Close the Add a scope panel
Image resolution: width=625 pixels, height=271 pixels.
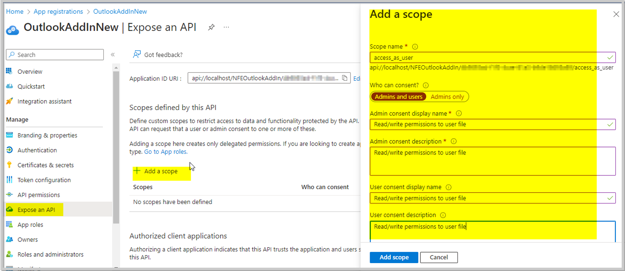[x=616, y=14]
